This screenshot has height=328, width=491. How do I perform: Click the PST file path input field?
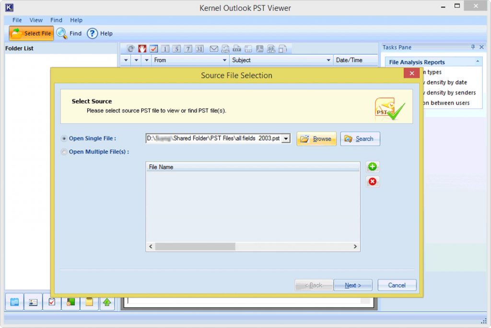[x=214, y=138]
